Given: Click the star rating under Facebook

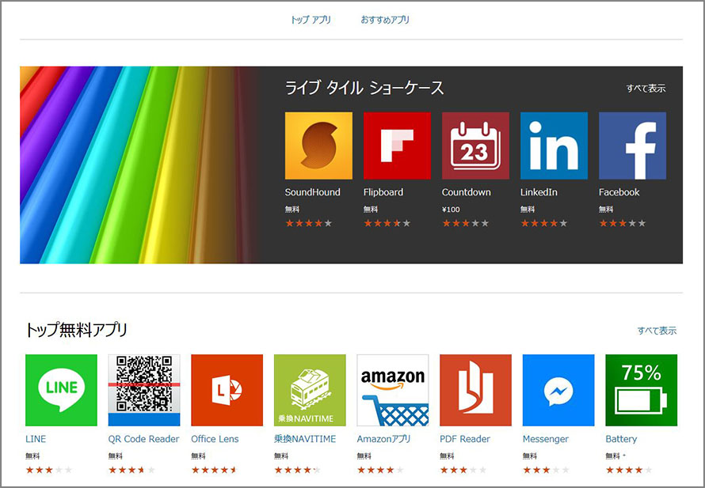Looking at the screenshot, I should click(x=622, y=223).
